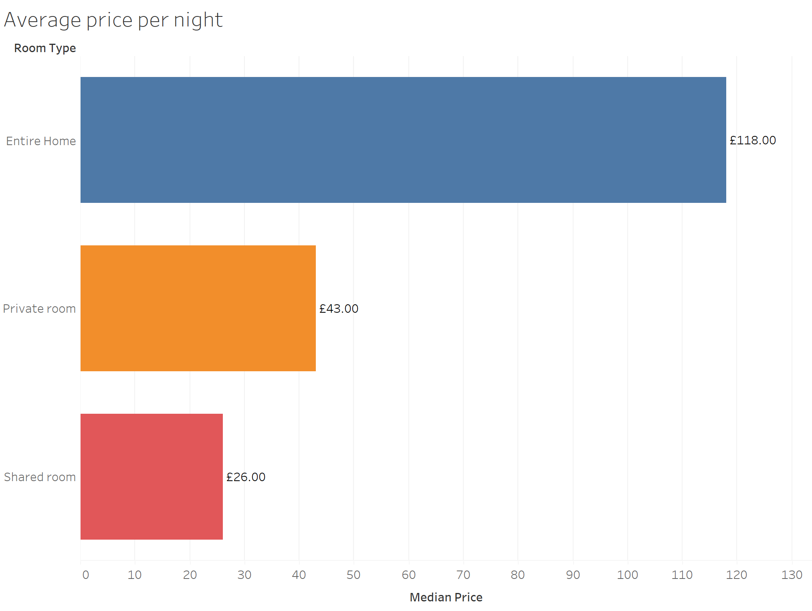Select the Private room row label
This screenshot has height=611, width=812.
click(39, 309)
